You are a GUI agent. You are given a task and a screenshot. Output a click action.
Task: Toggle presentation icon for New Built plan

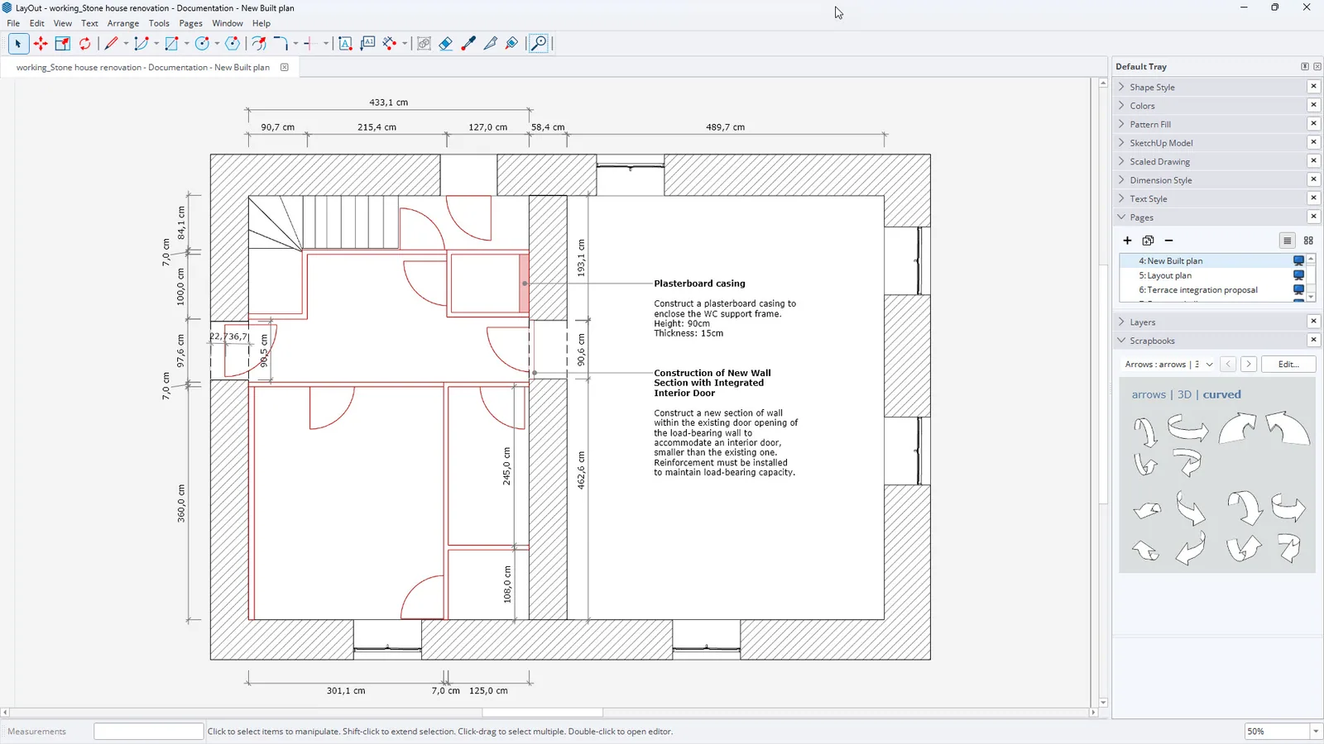tap(1298, 261)
